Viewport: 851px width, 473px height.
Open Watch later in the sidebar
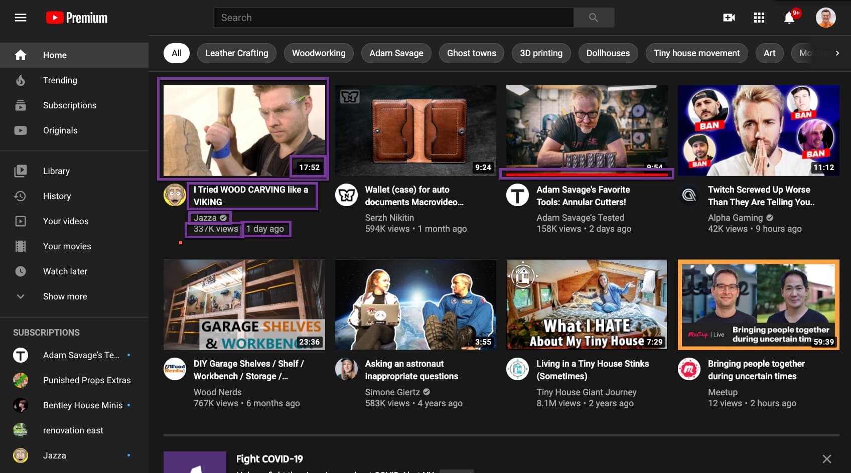[65, 271]
